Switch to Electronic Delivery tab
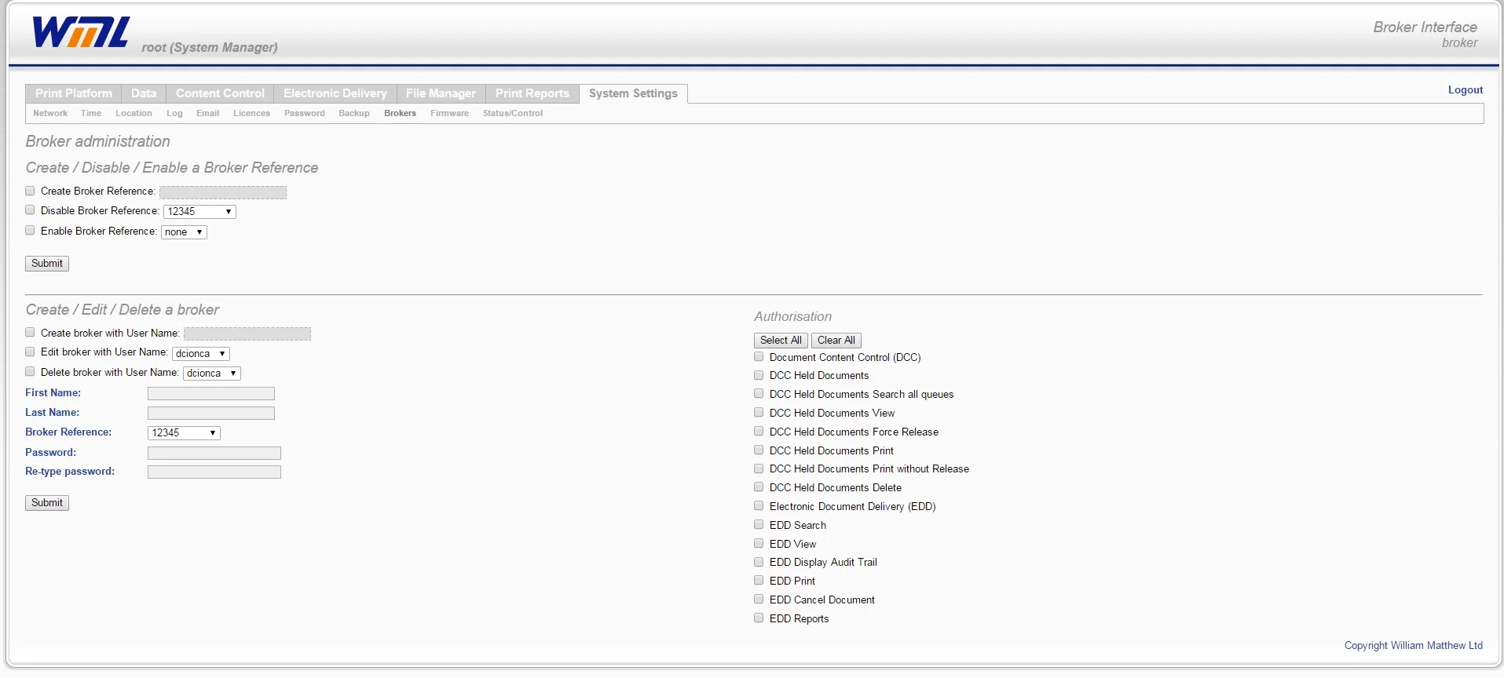 click(335, 93)
